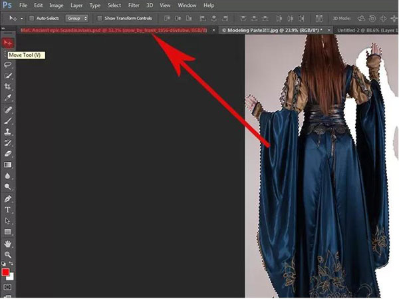Select the Spot Healing Brush tool
Image resolution: width=399 pixels, height=299 pixels.
pyautogui.click(x=7, y=110)
